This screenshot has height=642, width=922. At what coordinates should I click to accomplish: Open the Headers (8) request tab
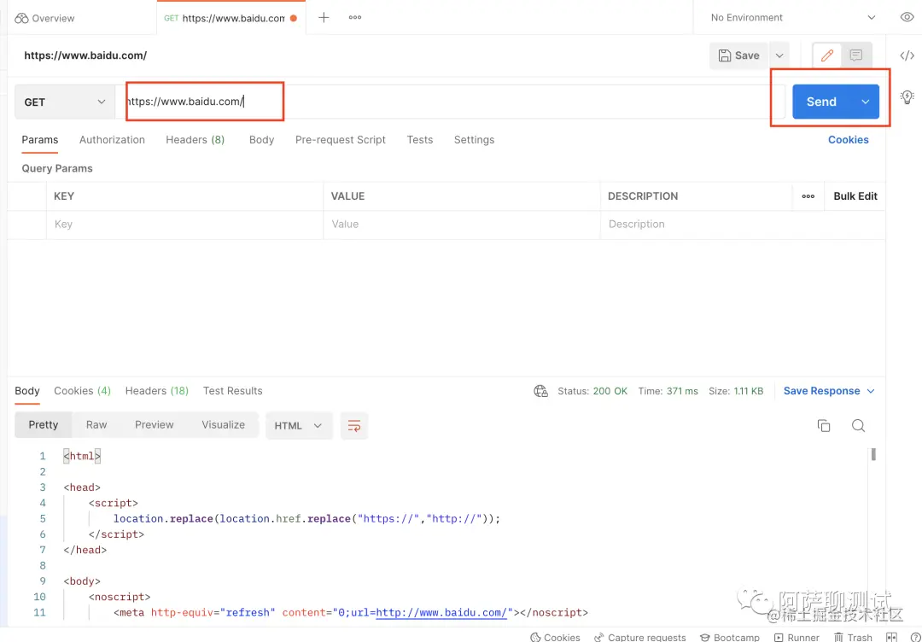(195, 140)
